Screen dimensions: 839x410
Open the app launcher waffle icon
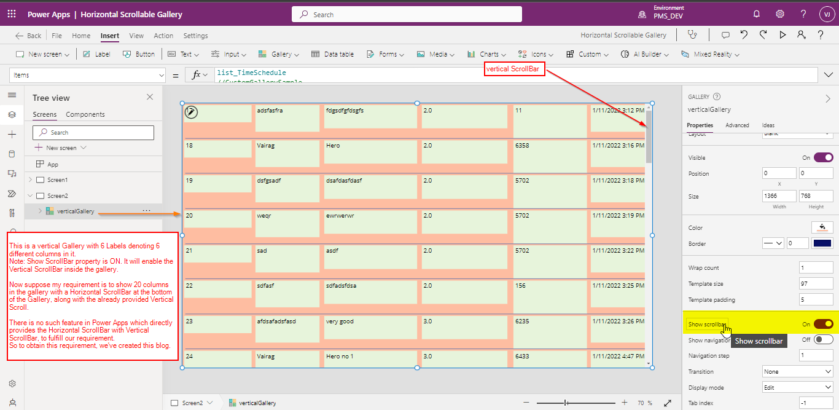pyautogui.click(x=12, y=14)
